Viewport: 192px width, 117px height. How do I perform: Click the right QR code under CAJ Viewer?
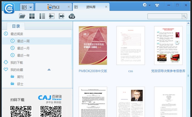[x=51, y=111]
